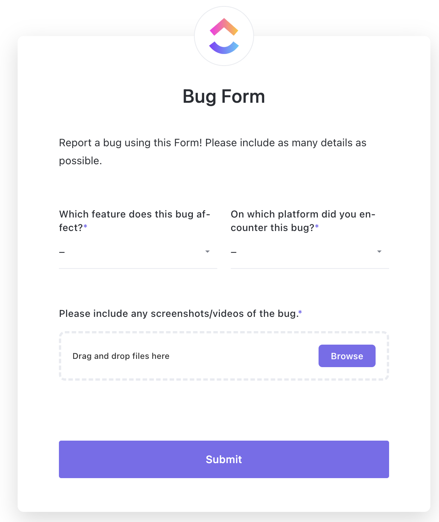The width and height of the screenshot is (439, 522).
Task: Click the dash placeholder in the platform dropdown
Action: click(234, 252)
